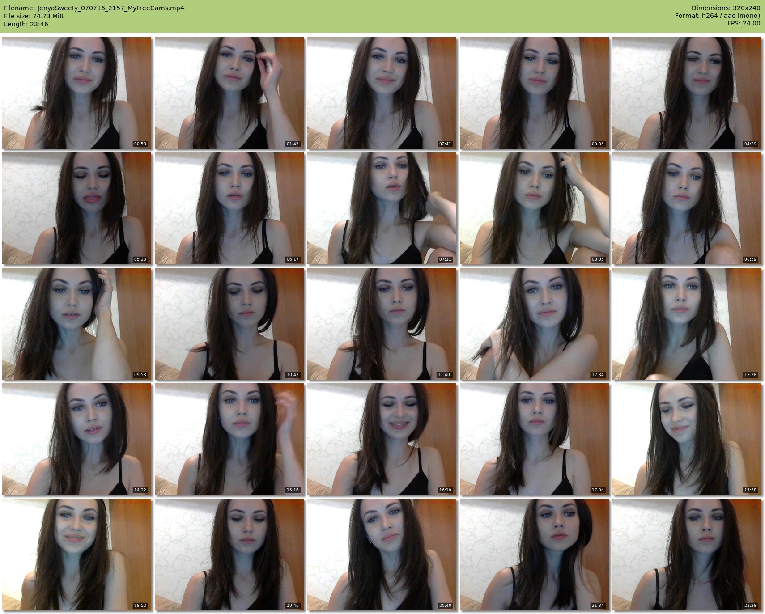Image resolution: width=765 pixels, height=614 pixels.
Task: Pick the thumbnail marked 11:40
Action: (x=382, y=324)
